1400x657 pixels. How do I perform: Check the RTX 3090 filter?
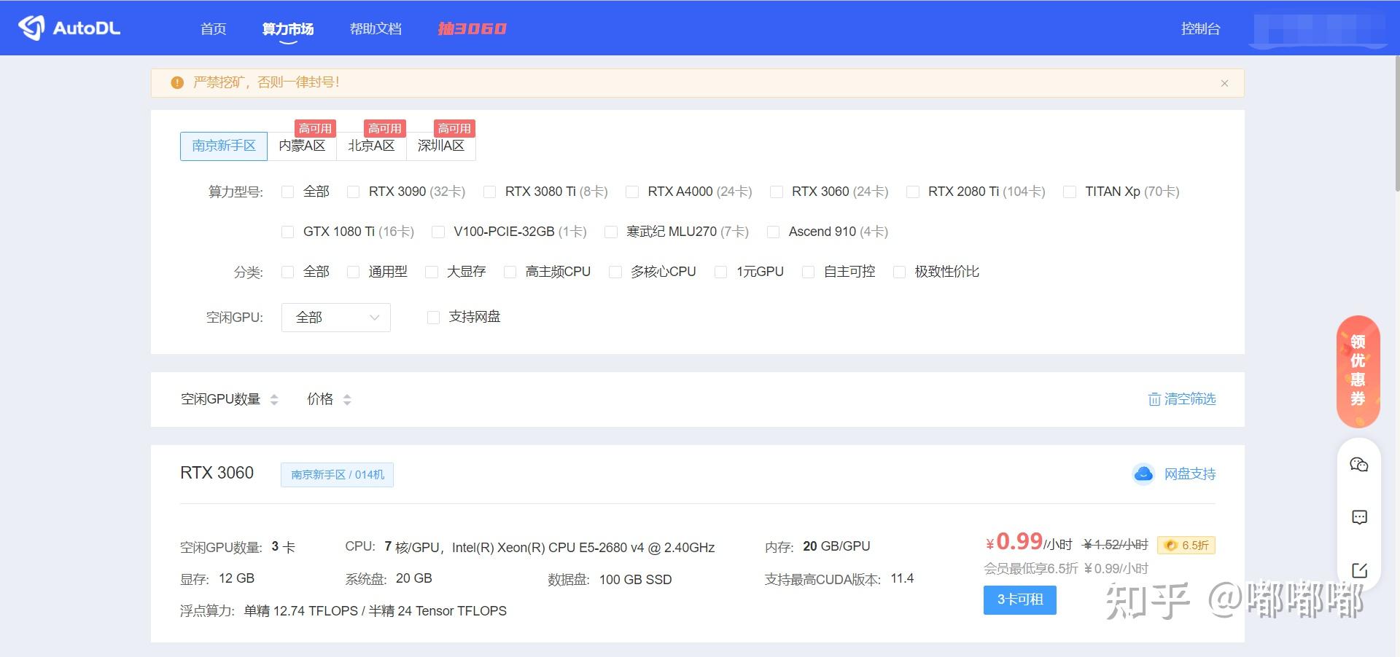353,192
